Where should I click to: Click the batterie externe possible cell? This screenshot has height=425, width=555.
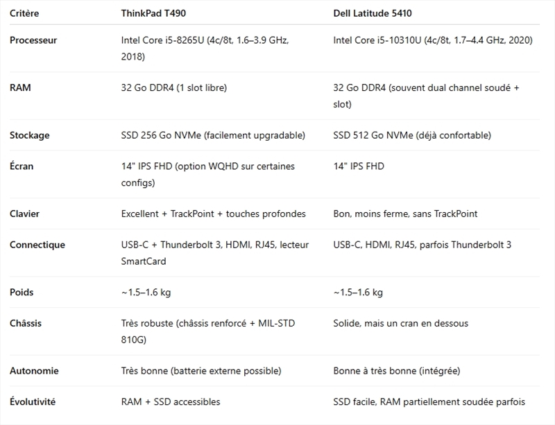200,371
